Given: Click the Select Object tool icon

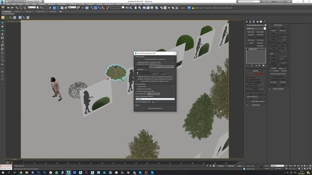Looking at the screenshot, I should click(x=38, y=8).
